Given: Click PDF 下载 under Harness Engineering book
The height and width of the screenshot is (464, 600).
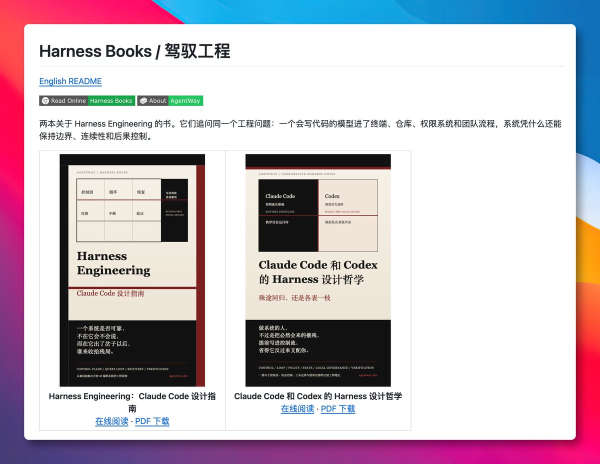Looking at the screenshot, I should pos(152,421).
